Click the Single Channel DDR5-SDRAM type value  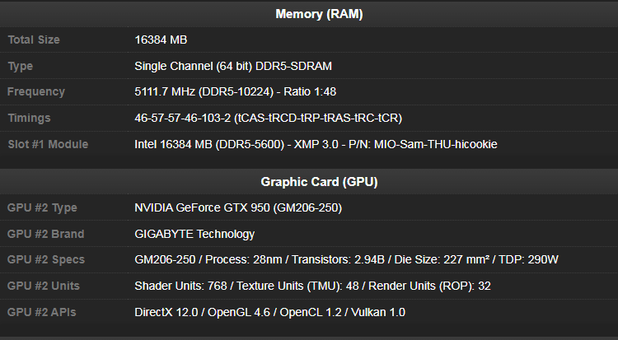point(233,66)
